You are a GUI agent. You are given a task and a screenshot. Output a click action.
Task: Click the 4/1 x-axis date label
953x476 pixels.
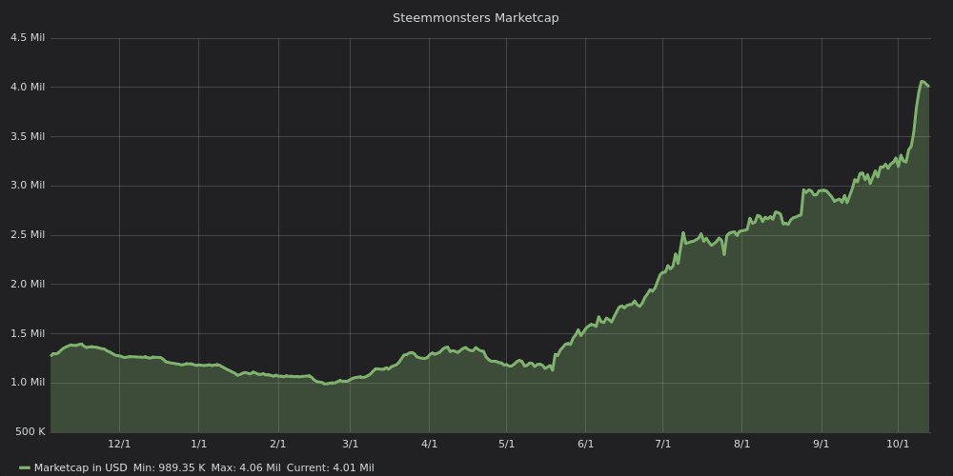[x=429, y=444]
